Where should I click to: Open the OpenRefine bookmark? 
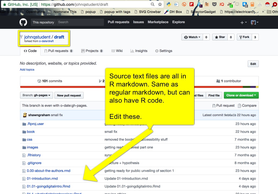(33, 12)
